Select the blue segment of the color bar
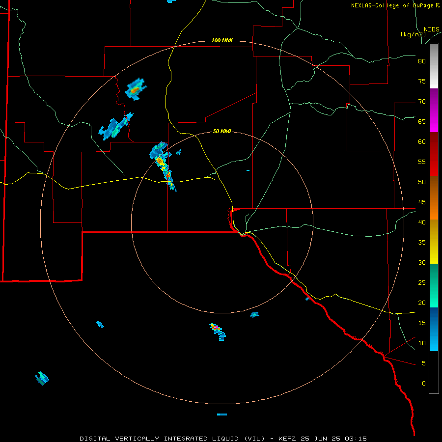 434,329
